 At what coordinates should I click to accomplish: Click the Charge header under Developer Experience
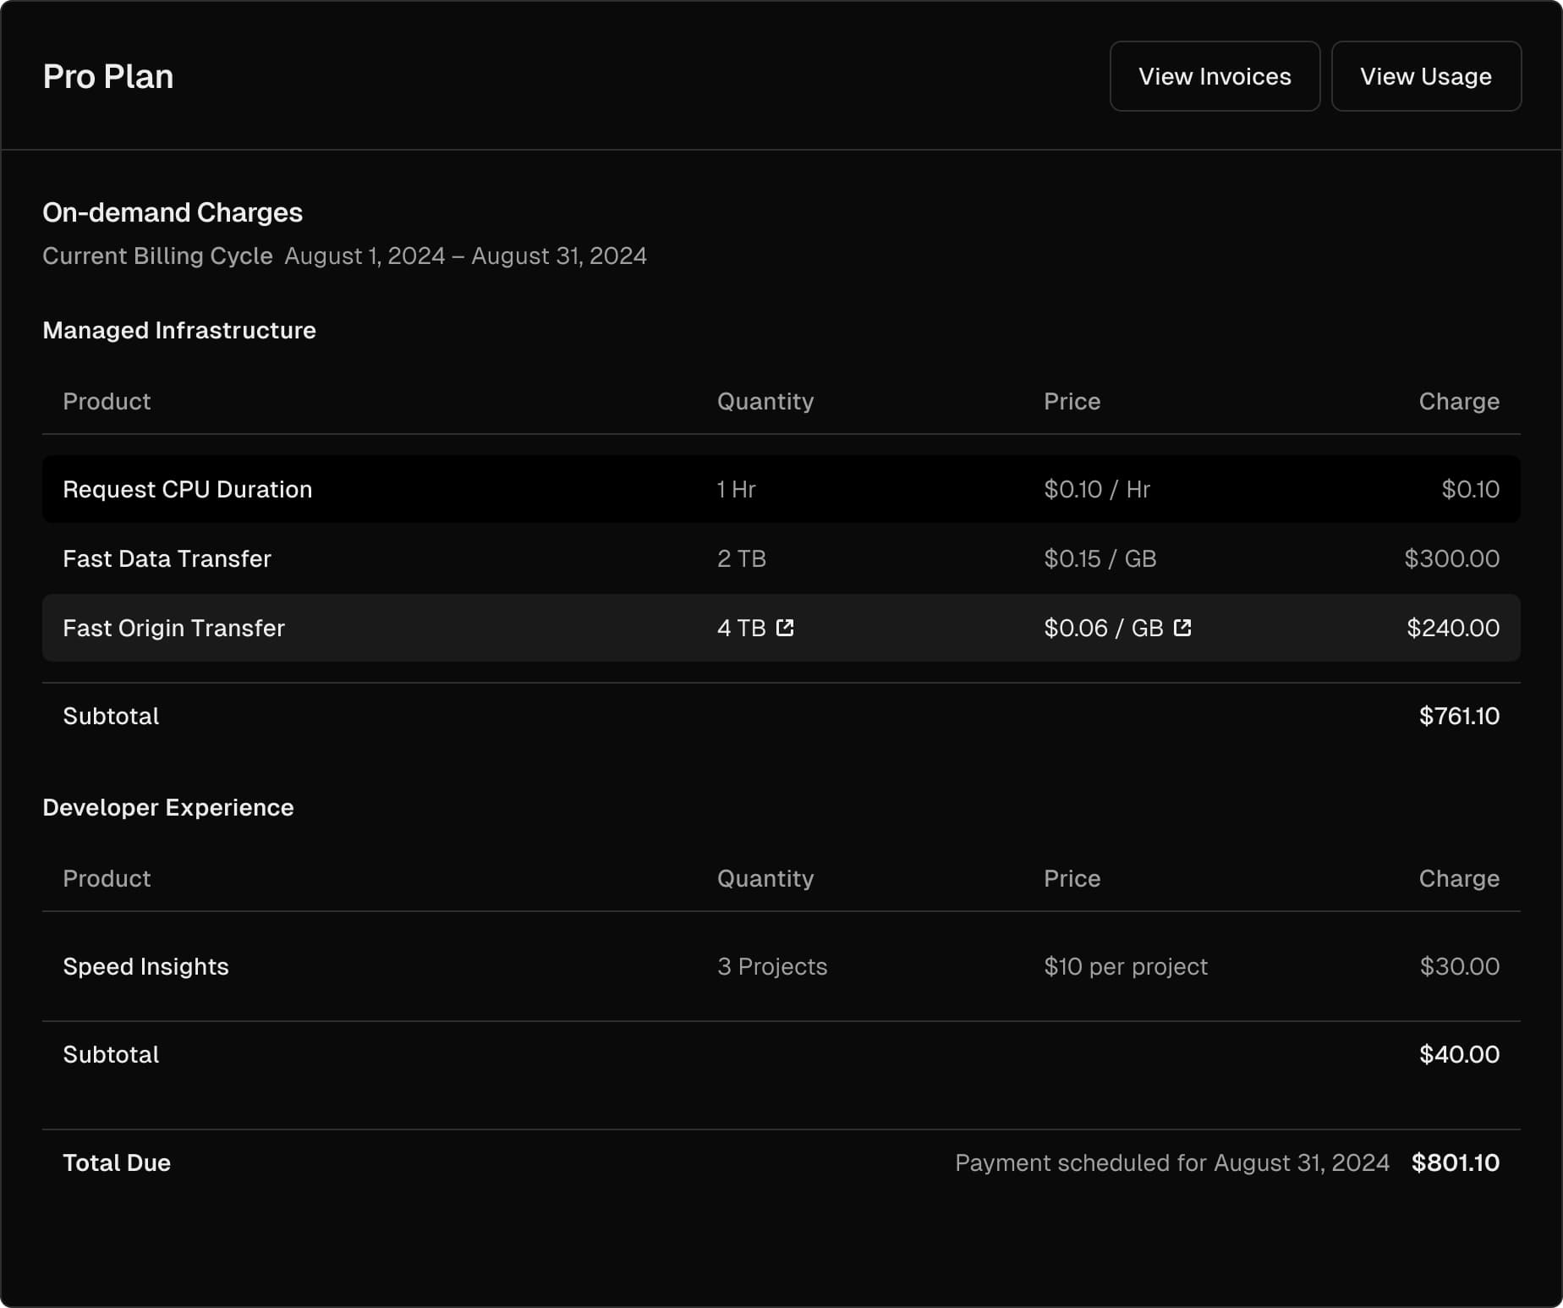point(1459,878)
